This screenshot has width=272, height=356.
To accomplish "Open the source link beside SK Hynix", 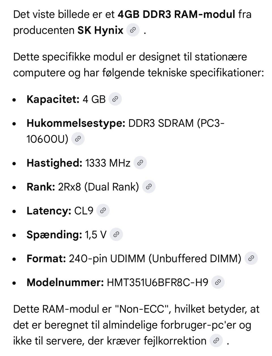I will (133, 30).
